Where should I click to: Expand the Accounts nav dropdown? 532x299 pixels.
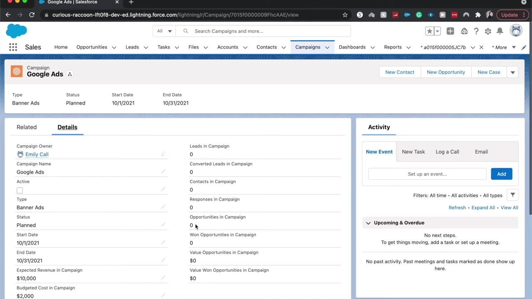click(245, 47)
